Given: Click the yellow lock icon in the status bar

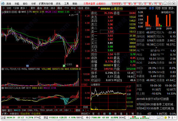Looking at the screenshot, I should 166,118.
